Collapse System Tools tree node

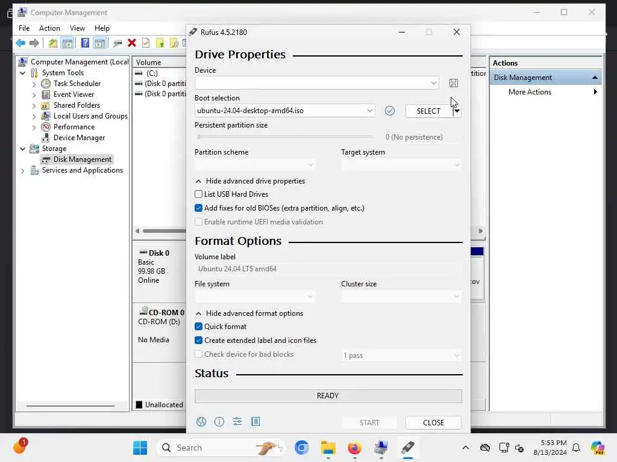pyautogui.click(x=23, y=73)
